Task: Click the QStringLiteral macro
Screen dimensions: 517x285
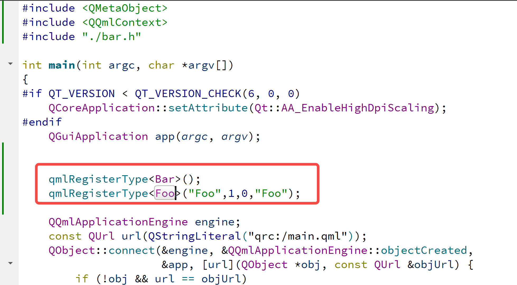Action: click(195, 236)
